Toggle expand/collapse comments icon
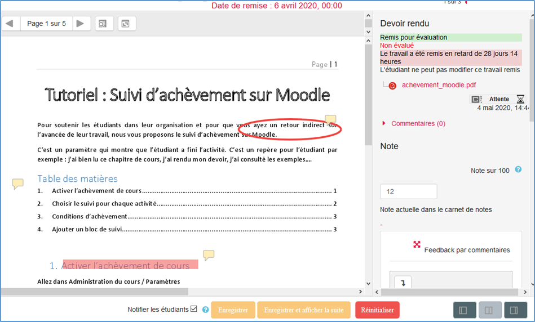The width and height of the screenshot is (535, 322). (127, 24)
